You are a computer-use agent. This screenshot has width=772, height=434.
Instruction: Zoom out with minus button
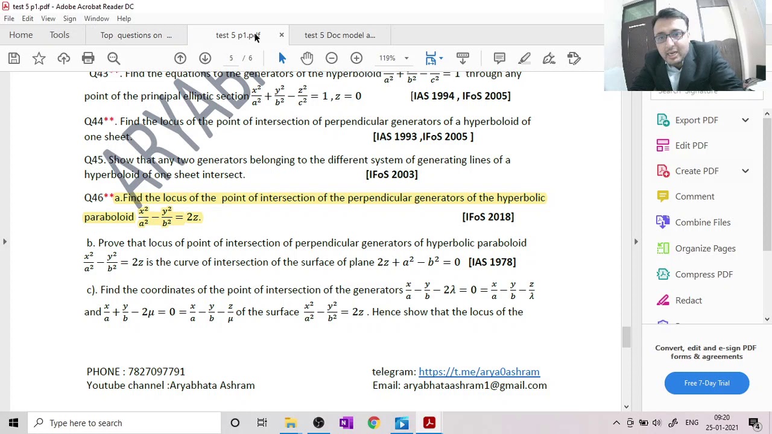[x=332, y=58]
